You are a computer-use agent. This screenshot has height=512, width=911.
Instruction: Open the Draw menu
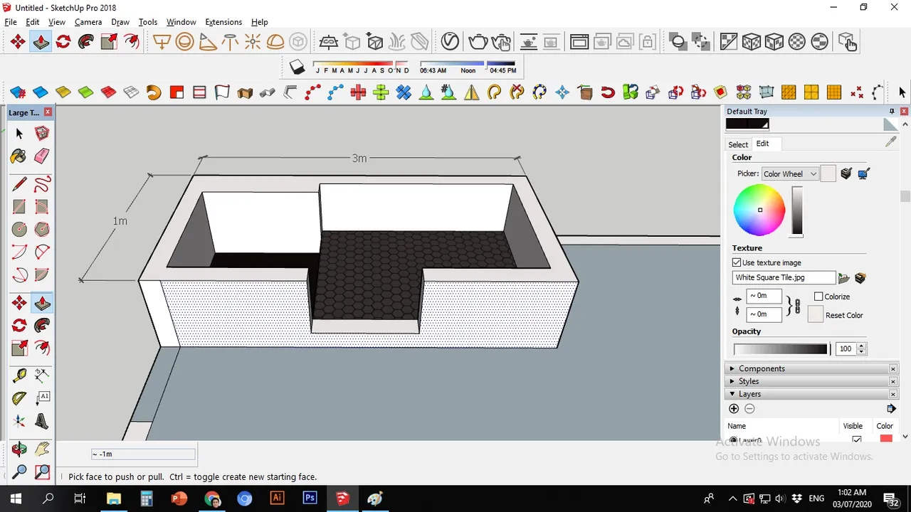click(120, 22)
